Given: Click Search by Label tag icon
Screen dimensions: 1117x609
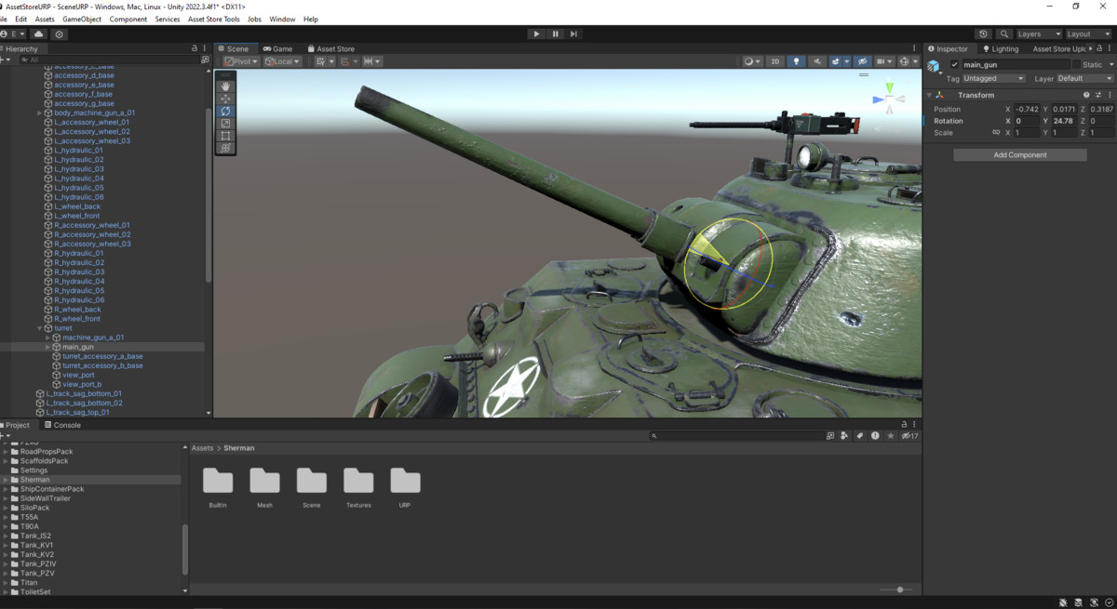Looking at the screenshot, I should (x=860, y=436).
